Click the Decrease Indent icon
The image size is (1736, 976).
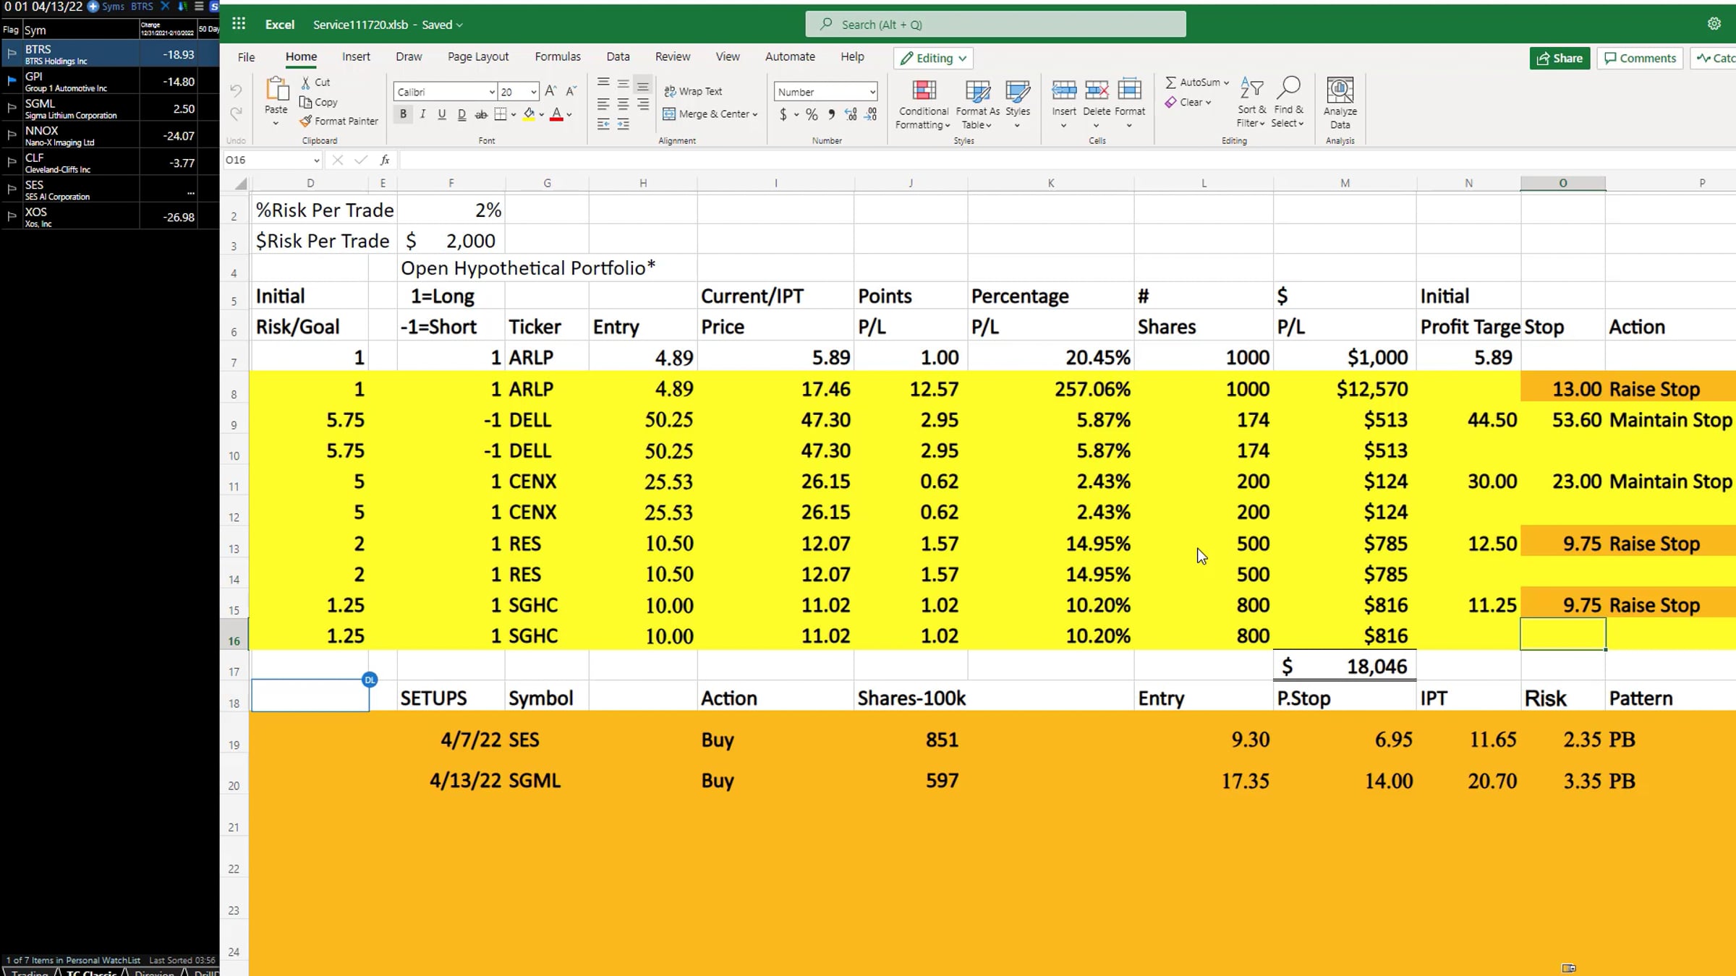tap(603, 124)
